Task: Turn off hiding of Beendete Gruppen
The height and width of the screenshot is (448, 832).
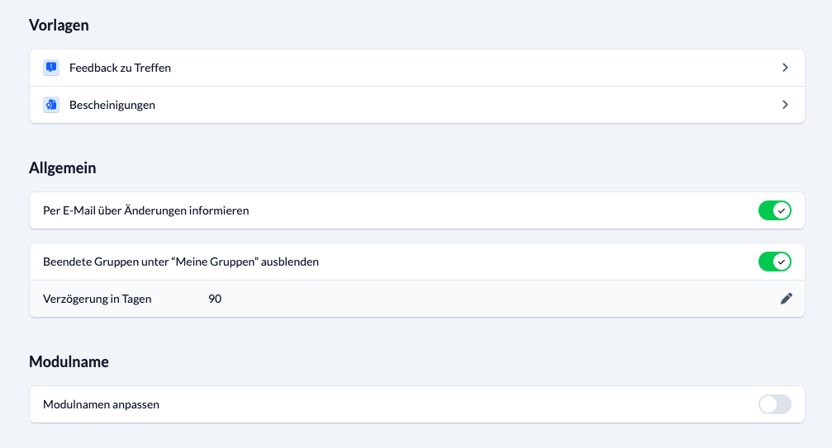Action: click(774, 262)
